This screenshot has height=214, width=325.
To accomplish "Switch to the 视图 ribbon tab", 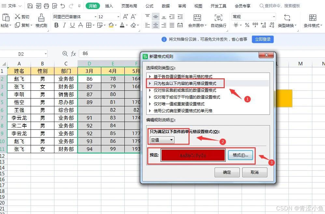I will pyautogui.click(x=198, y=6).
